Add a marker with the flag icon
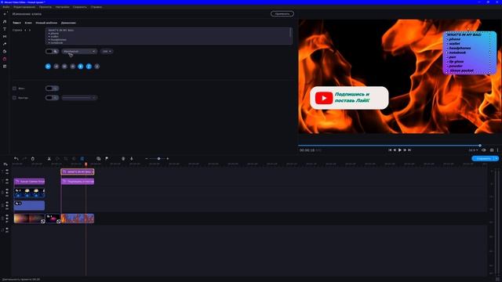Image resolution: width=502 pixels, height=282 pixels. (x=107, y=158)
